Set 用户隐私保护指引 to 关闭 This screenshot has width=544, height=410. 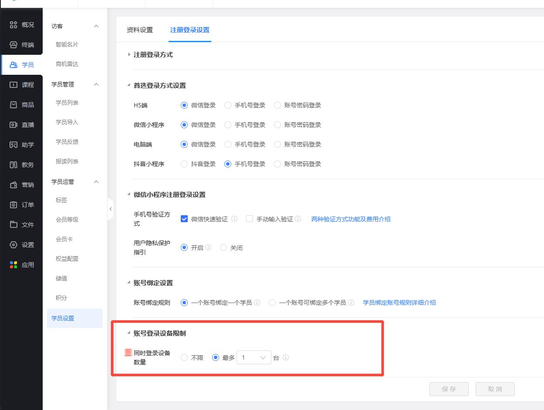223,248
